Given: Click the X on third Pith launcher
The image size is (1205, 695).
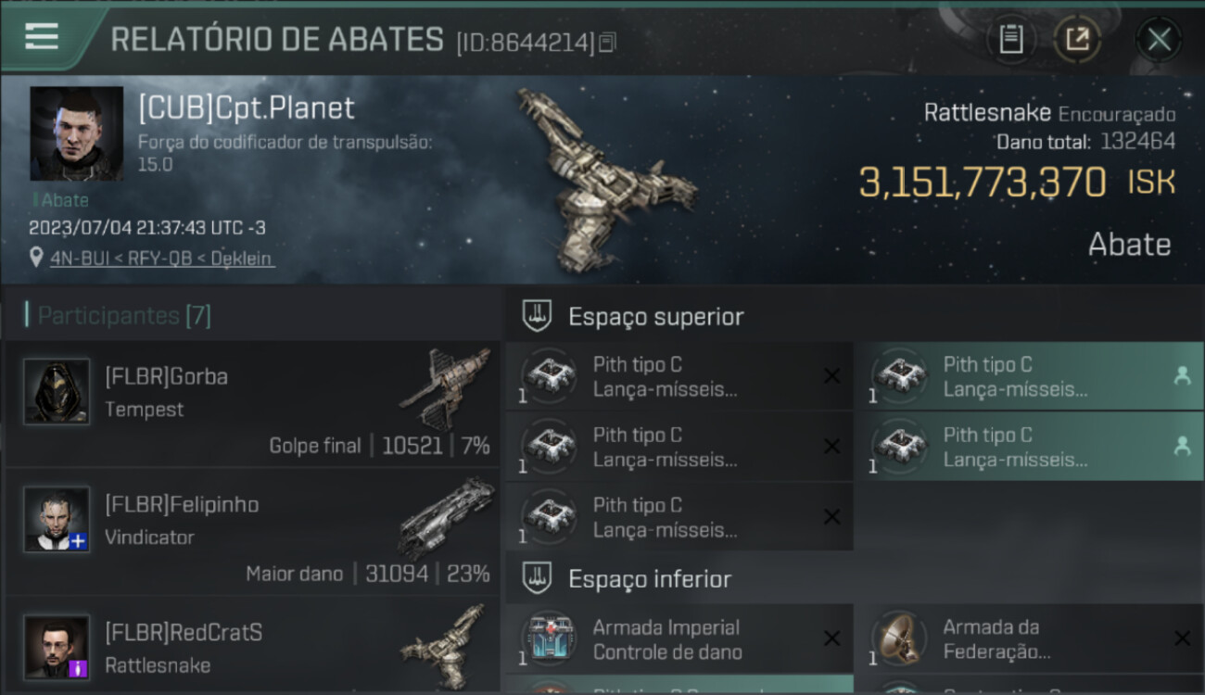Looking at the screenshot, I should (831, 516).
